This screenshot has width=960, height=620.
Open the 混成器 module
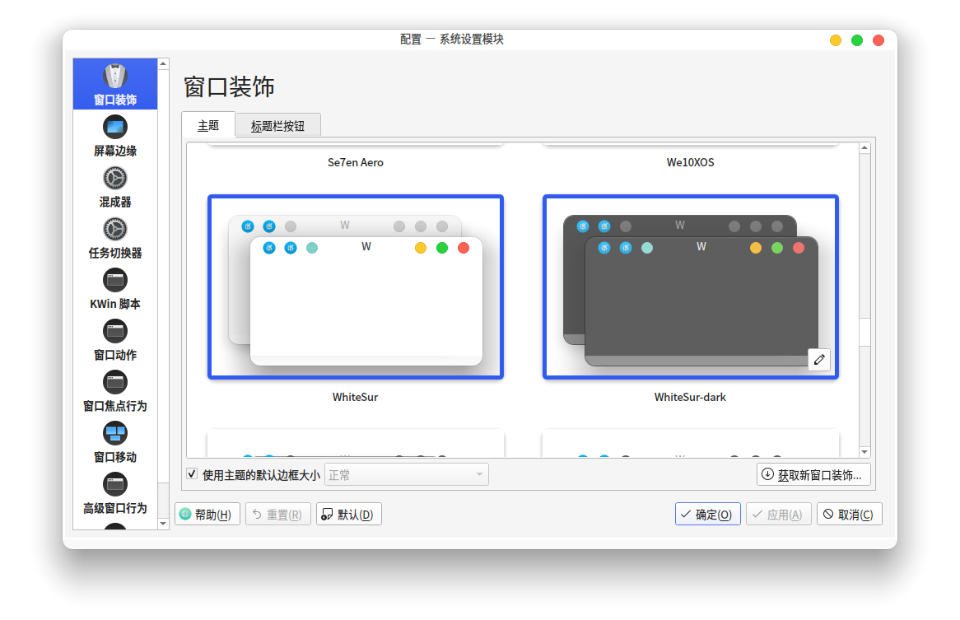coord(115,187)
